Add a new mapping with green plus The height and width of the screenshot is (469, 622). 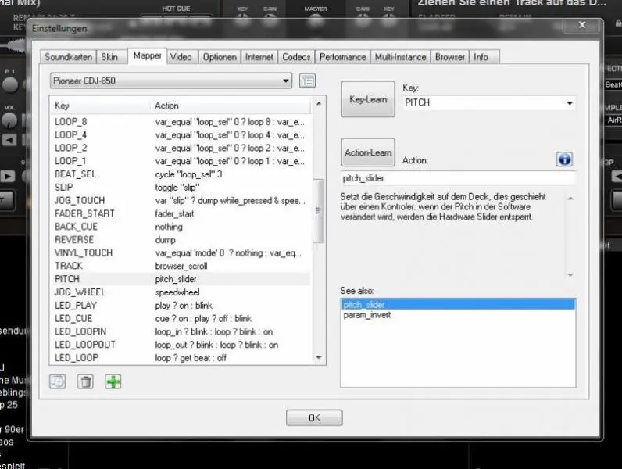coord(113,381)
